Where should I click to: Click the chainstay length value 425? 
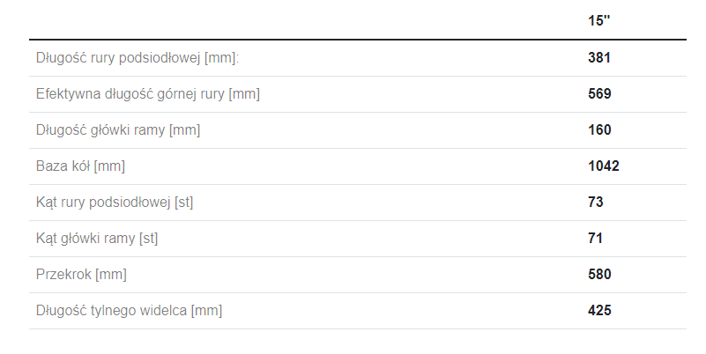(x=599, y=311)
